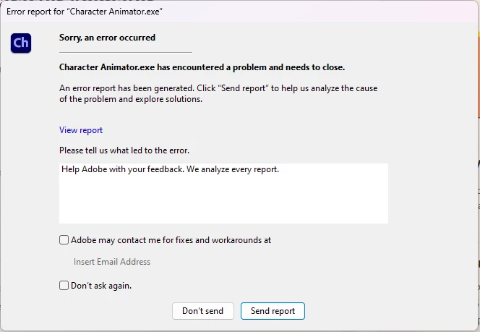Open the View report link
This screenshot has height=332, width=480.
[81, 130]
